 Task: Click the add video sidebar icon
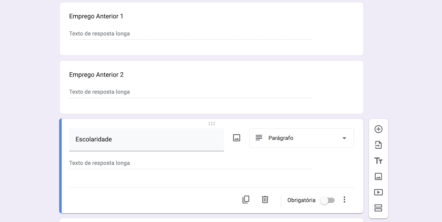(378, 192)
